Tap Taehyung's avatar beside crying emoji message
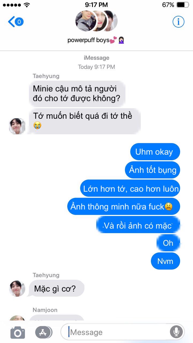Image resolution: width=193 pixels, height=343 pixels. [x=17, y=126]
